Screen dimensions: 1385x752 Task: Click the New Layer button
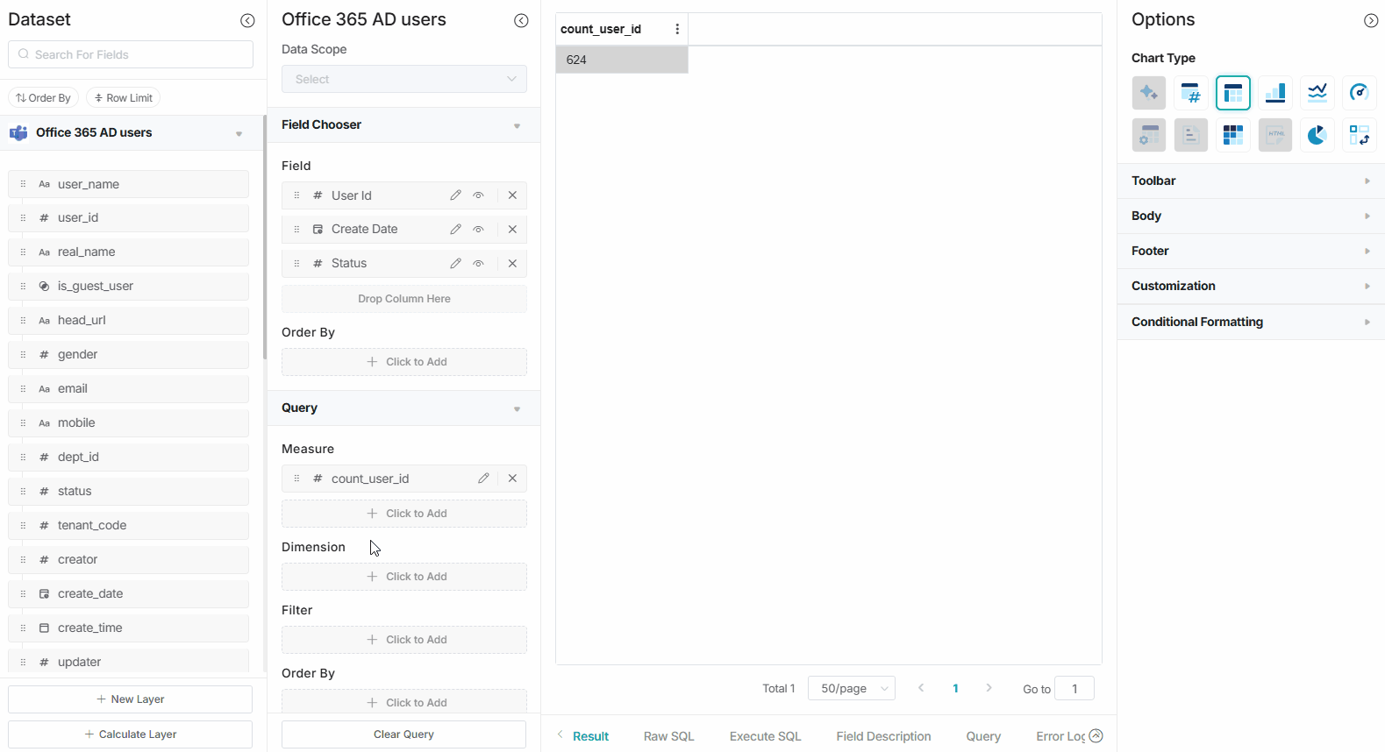click(130, 699)
